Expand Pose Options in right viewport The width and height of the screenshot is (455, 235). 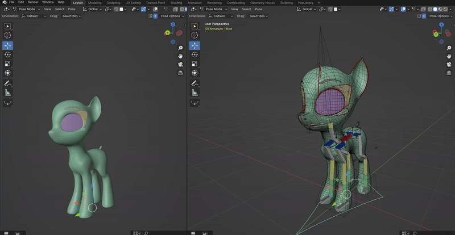pos(440,16)
